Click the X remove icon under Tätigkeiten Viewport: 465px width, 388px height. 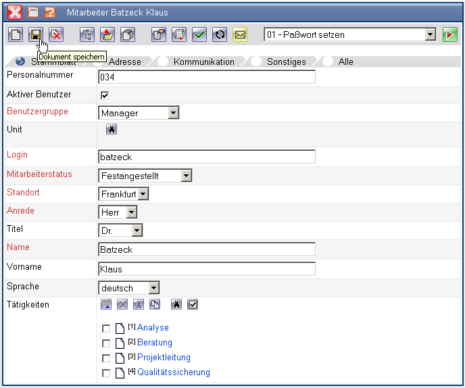(122, 305)
